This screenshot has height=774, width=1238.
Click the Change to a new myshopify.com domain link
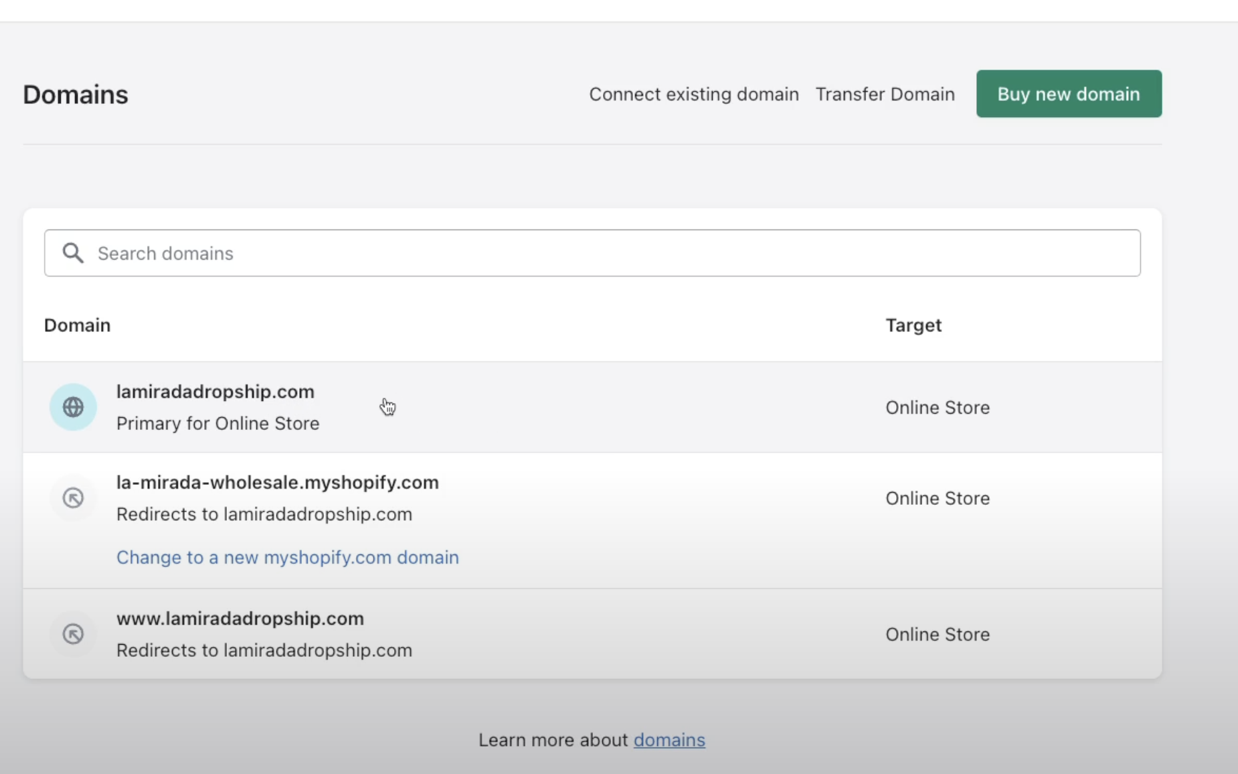click(x=287, y=557)
